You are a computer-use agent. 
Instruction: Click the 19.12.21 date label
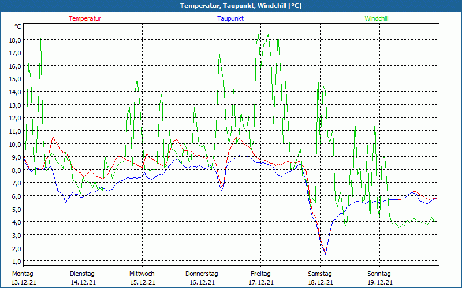pos(380,282)
